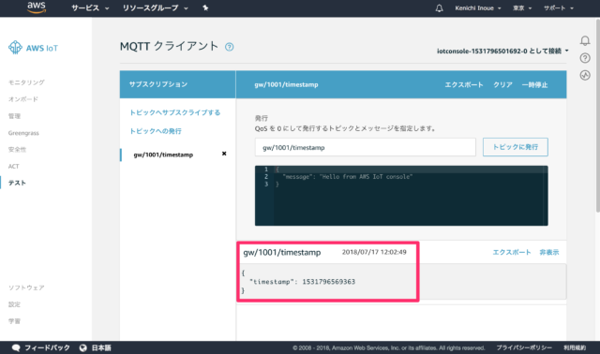Open the サポート dropdown menu

(559, 8)
